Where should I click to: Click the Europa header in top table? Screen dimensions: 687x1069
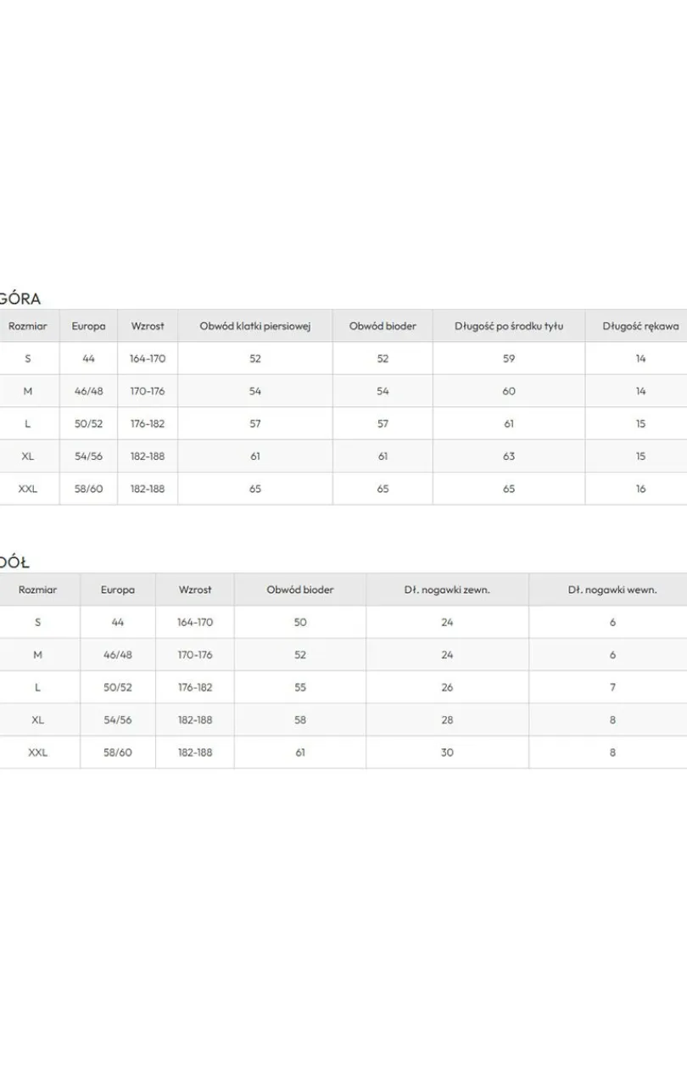pyautogui.click(x=89, y=326)
